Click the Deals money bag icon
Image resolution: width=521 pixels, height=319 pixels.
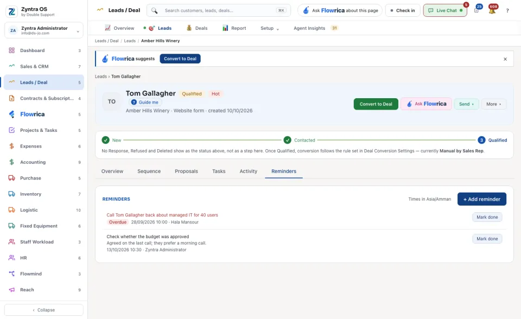(x=189, y=28)
